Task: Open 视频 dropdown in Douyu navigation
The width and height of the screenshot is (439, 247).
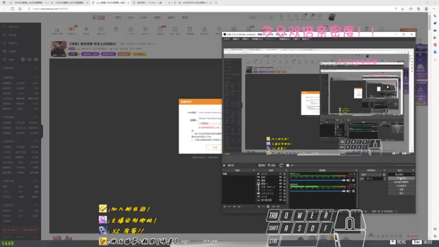Action: pyautogui.click(x=157, y=18)
